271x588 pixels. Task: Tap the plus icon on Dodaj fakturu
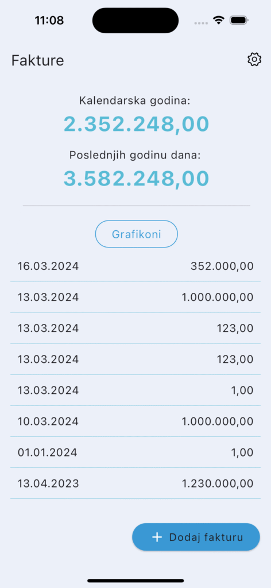pyautogui.click(x=157, y=537)
